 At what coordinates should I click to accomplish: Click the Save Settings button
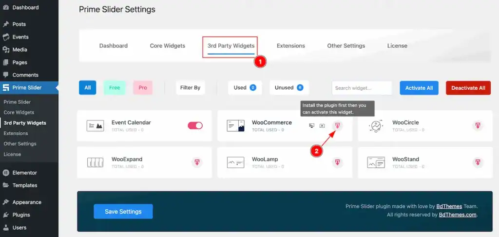(x=123, y=212)
